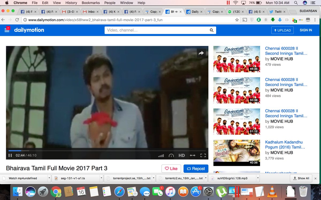Click the SIGN IN link
The image size is (321, 200).
tap(306, 30)
